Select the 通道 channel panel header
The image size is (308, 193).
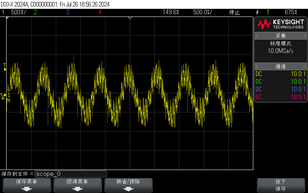281,66
